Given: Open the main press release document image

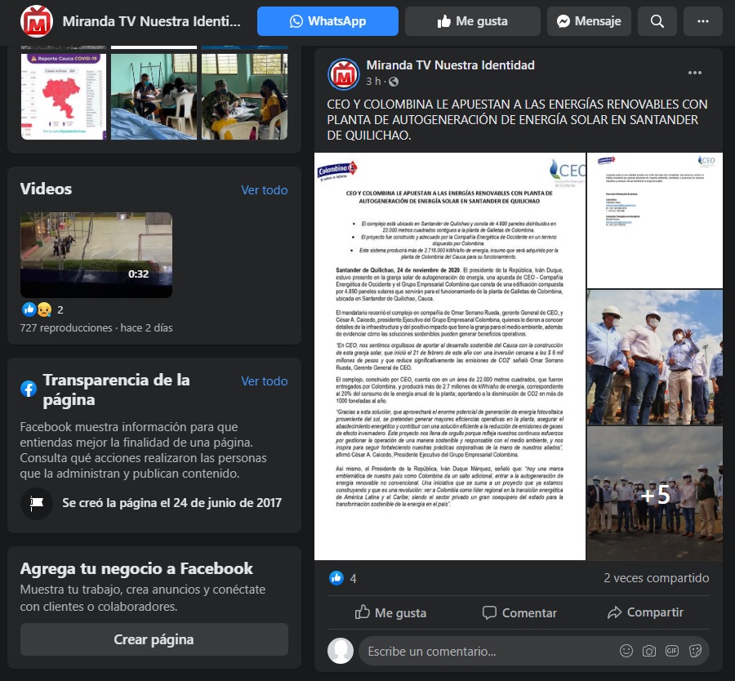Looking at the screenshot, I should pos(450,356).
